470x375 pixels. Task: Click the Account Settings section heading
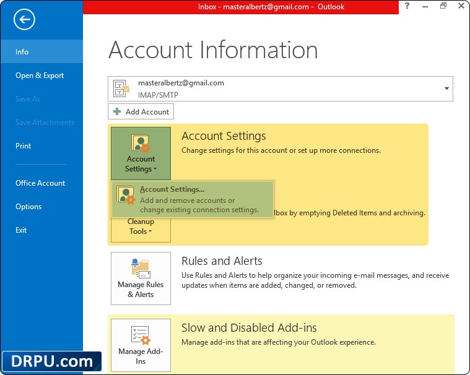(224, 136)
